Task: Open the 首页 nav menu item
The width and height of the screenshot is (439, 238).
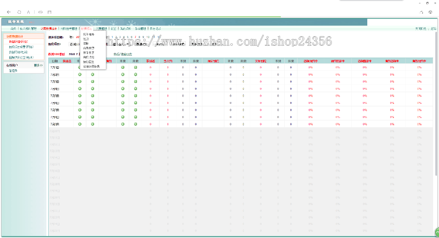Action: click(x=13, y=29)
